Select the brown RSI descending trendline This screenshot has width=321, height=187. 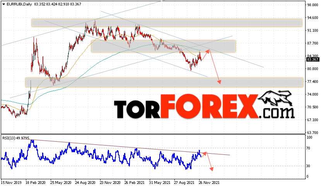tap(126, 147)
